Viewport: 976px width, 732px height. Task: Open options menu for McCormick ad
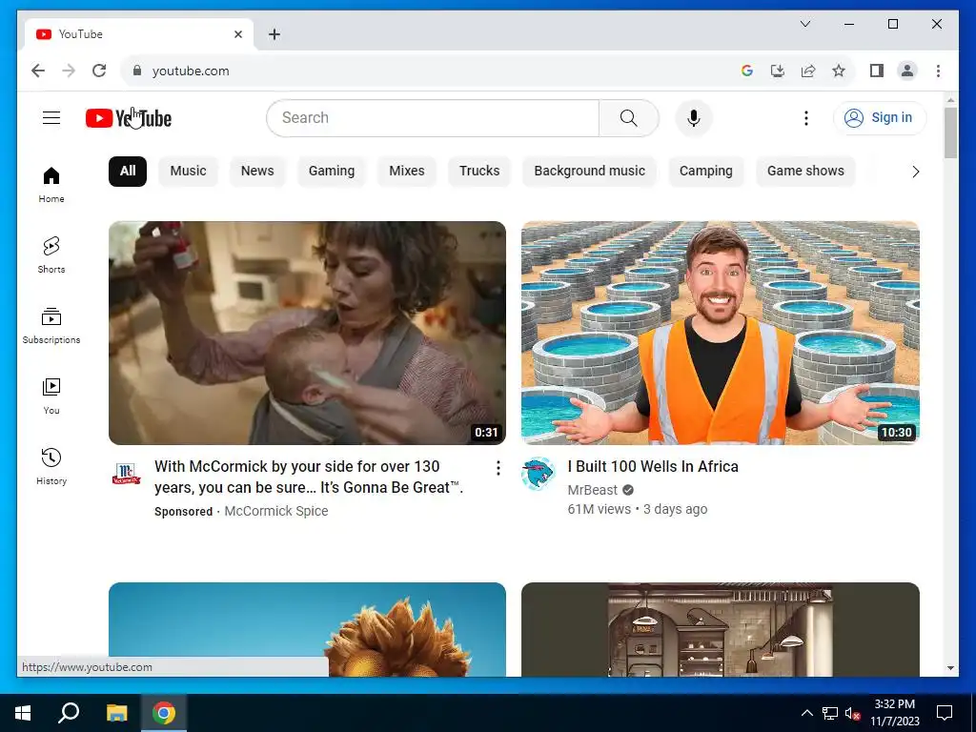coord(498,468)
